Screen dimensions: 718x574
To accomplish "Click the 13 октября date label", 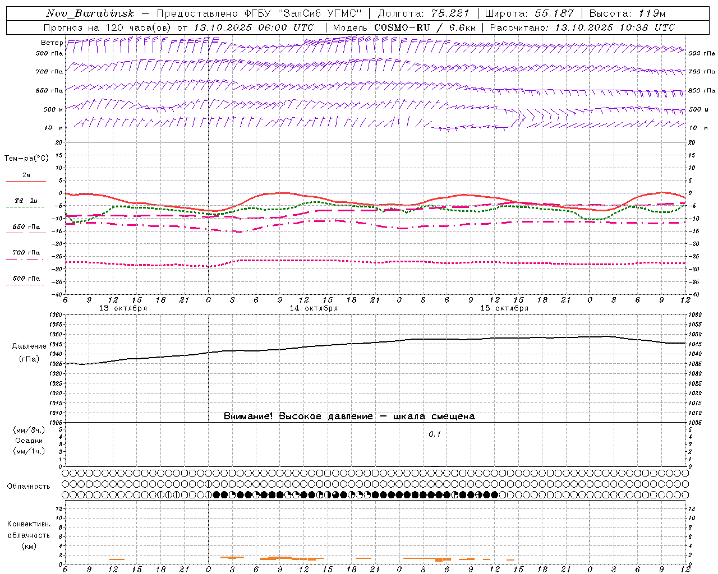I will (x=123, y=308).
